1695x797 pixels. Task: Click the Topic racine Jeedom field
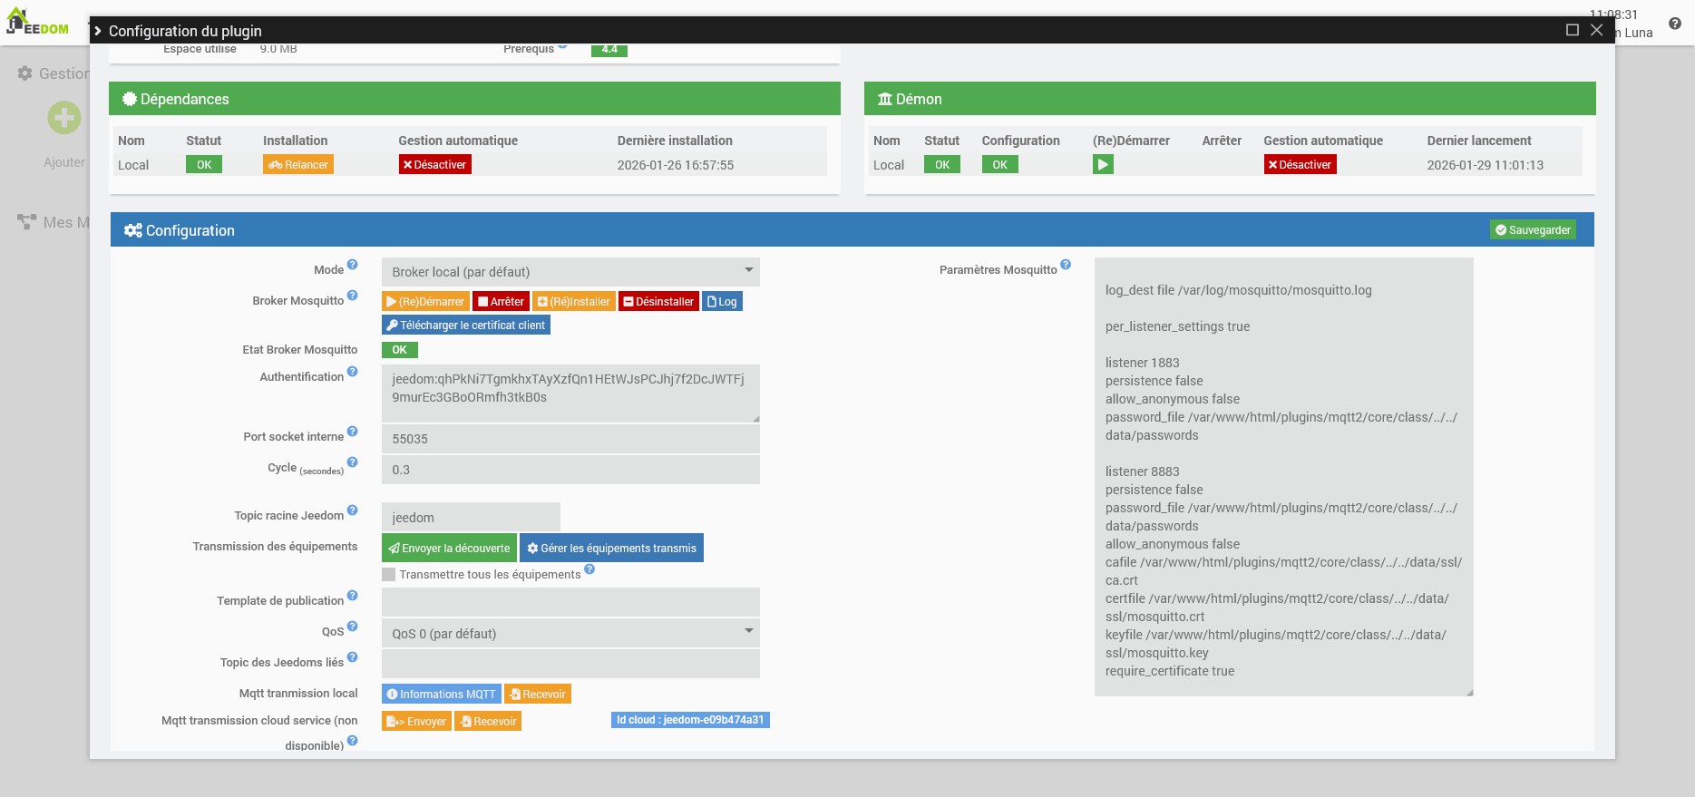[x=471, y=518]
